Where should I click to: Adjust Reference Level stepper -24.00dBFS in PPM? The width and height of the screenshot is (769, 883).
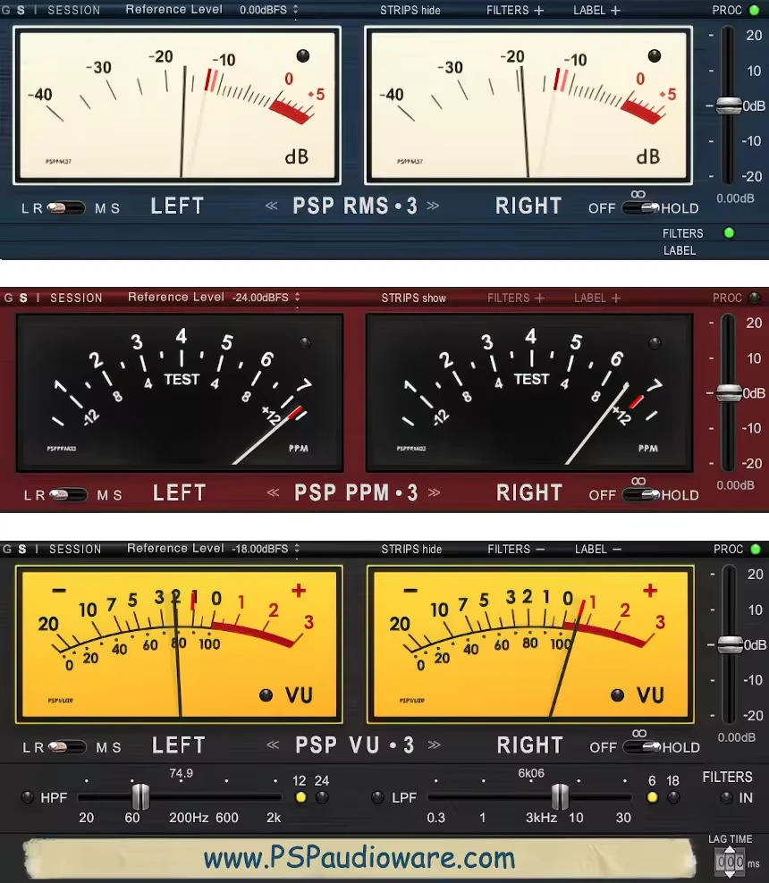298,298
